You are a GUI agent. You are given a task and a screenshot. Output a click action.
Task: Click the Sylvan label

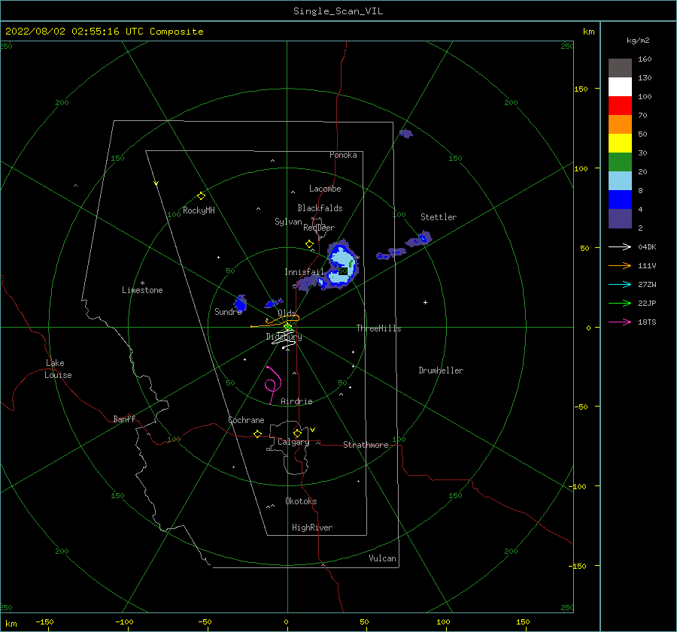288,222
